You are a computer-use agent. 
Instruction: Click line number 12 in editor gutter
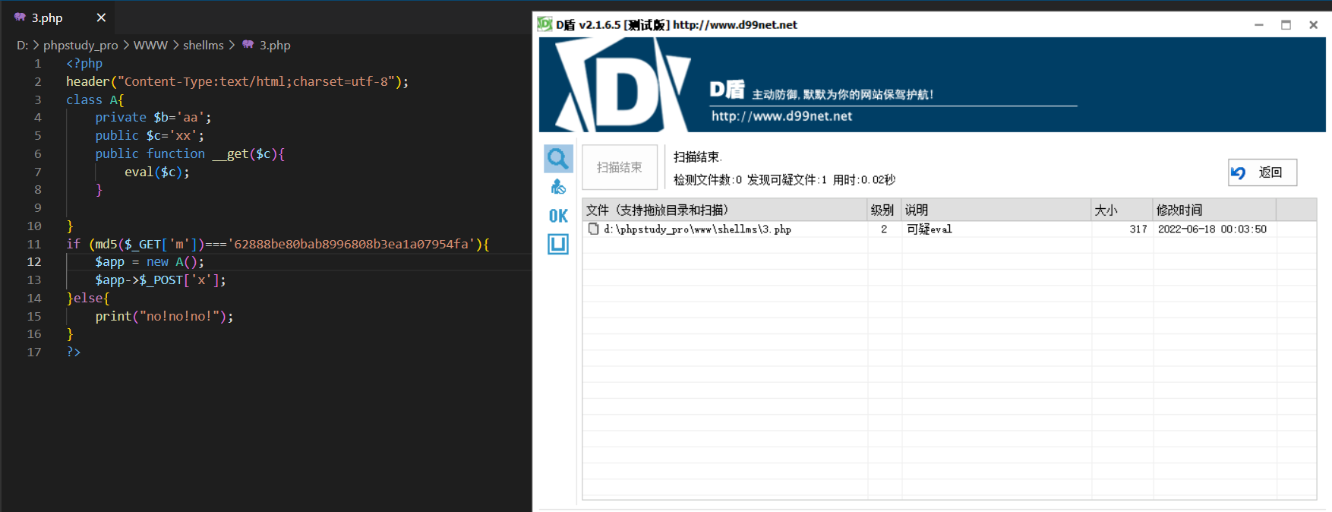coord(34,261)
